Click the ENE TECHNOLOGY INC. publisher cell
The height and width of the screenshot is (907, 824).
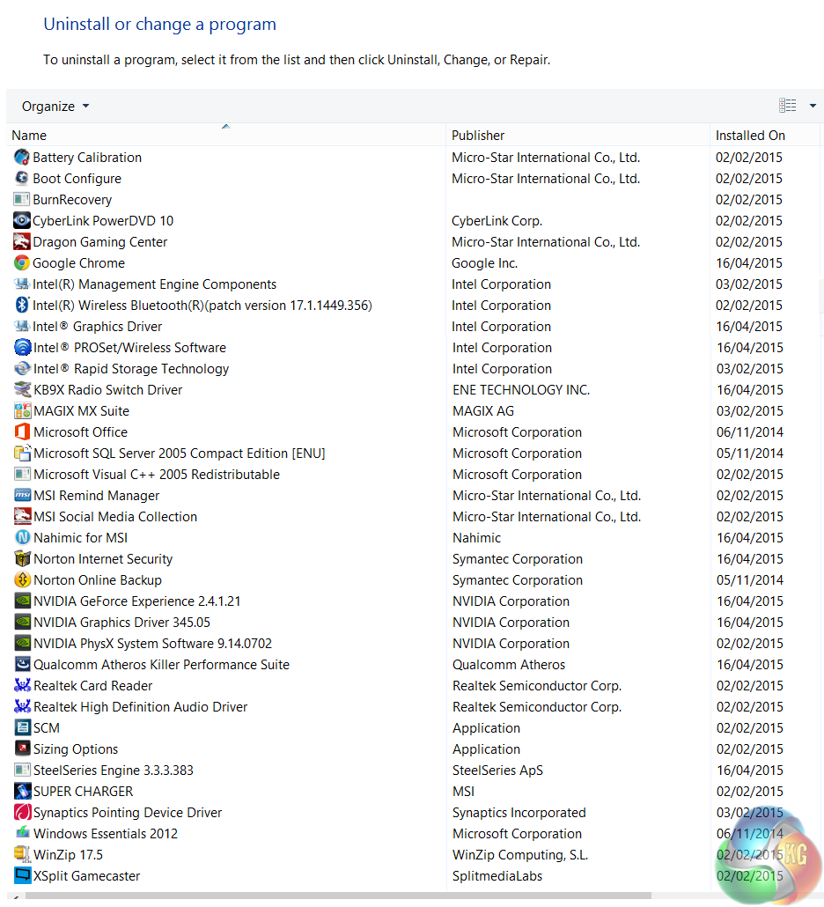coord(521,390)
